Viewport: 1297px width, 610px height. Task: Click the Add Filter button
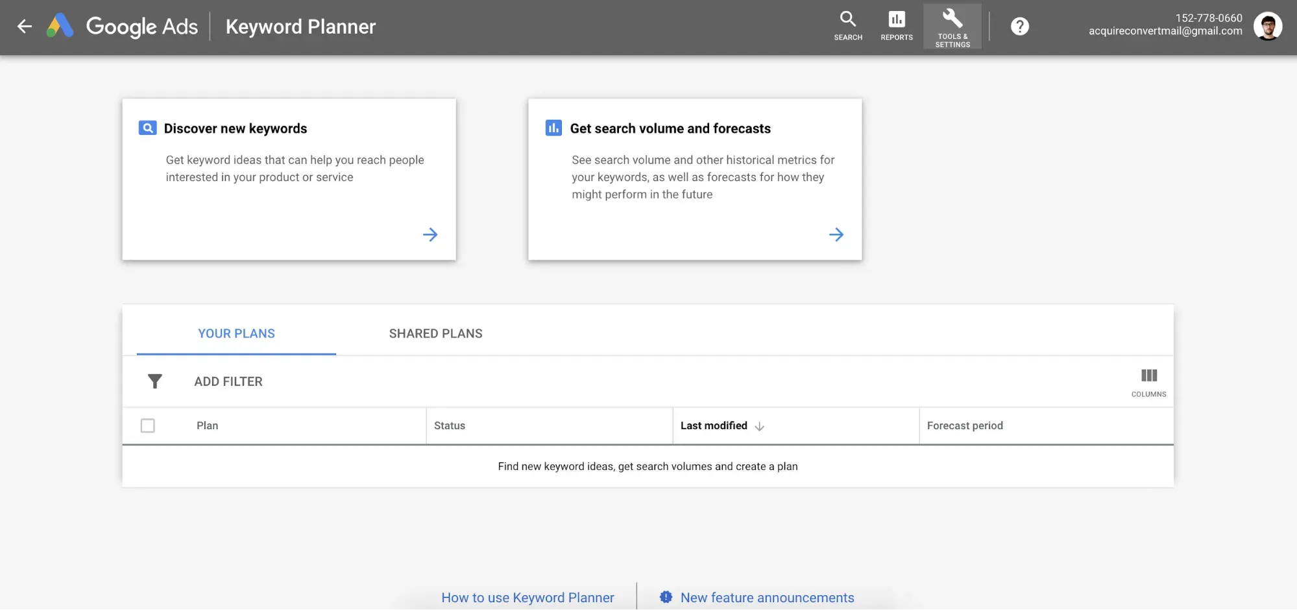click(228, 381)
